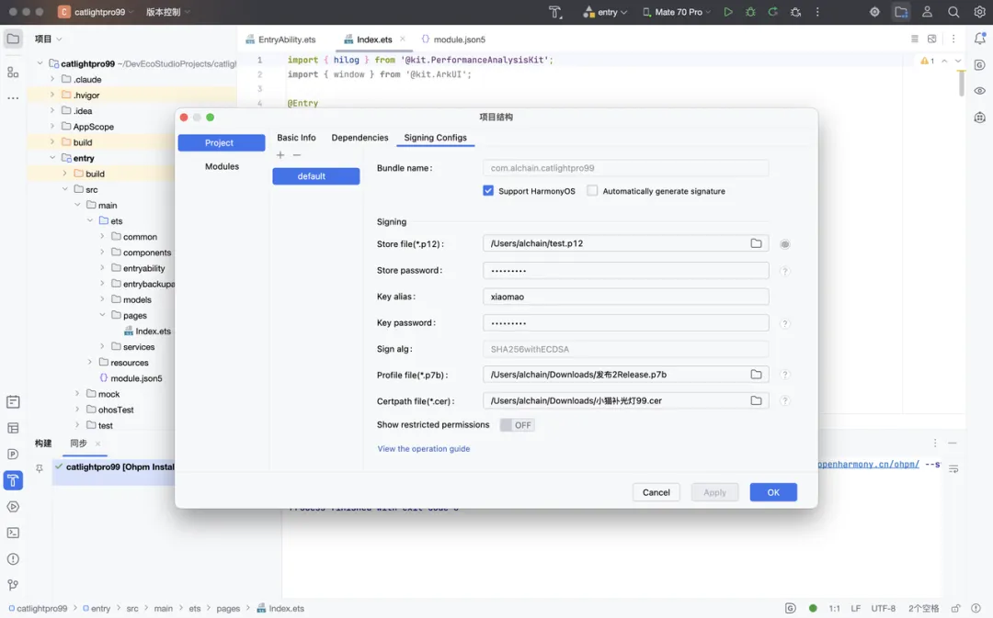Open Mate 70 Pro device dropdown
993x618 pixels.
coord(677,12)
